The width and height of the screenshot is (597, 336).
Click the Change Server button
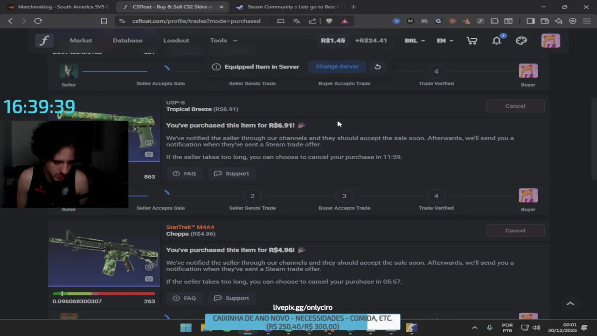click(x=337, y=67)
